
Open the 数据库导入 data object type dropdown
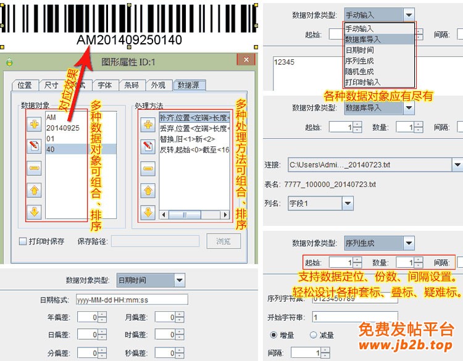pyautogui.click(x=409, y=107)
